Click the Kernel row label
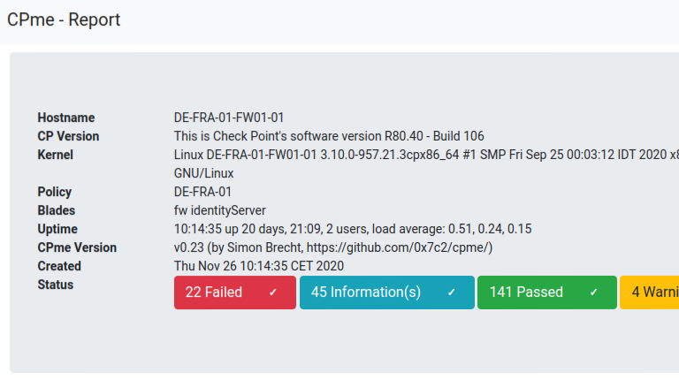The width and height of the screenshot is (679, 380). [x=55, y=155]
